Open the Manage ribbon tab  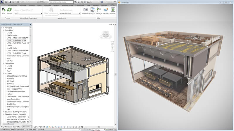coord(96,5)
